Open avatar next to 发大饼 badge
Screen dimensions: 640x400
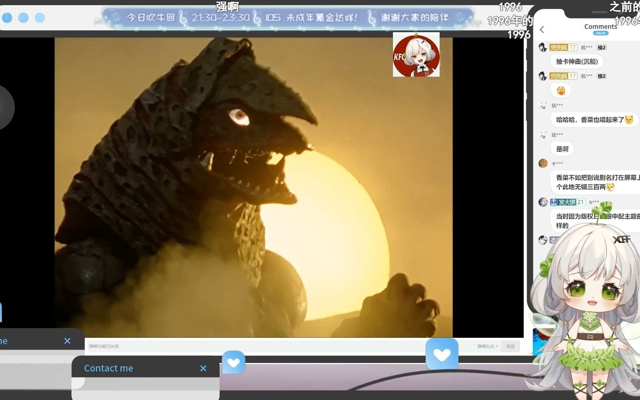coord(543,202)
